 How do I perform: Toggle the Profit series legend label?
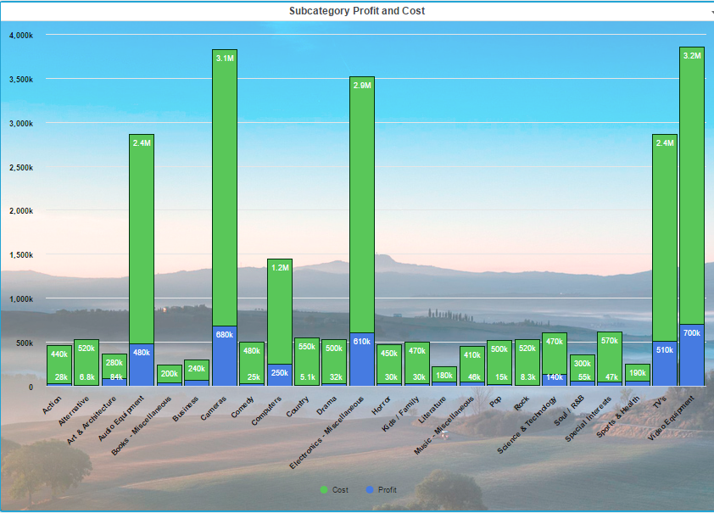tap(387, 490)
